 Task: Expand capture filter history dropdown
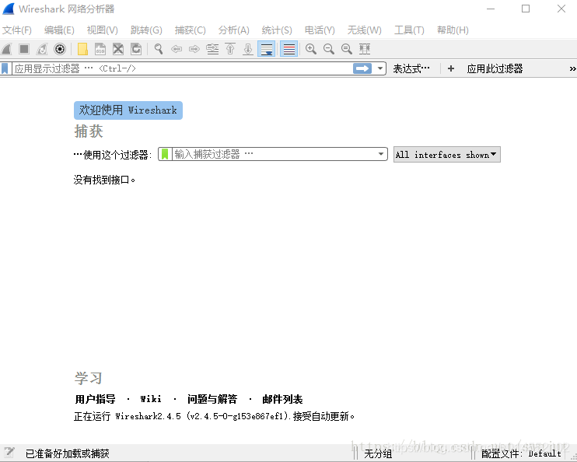381,154
